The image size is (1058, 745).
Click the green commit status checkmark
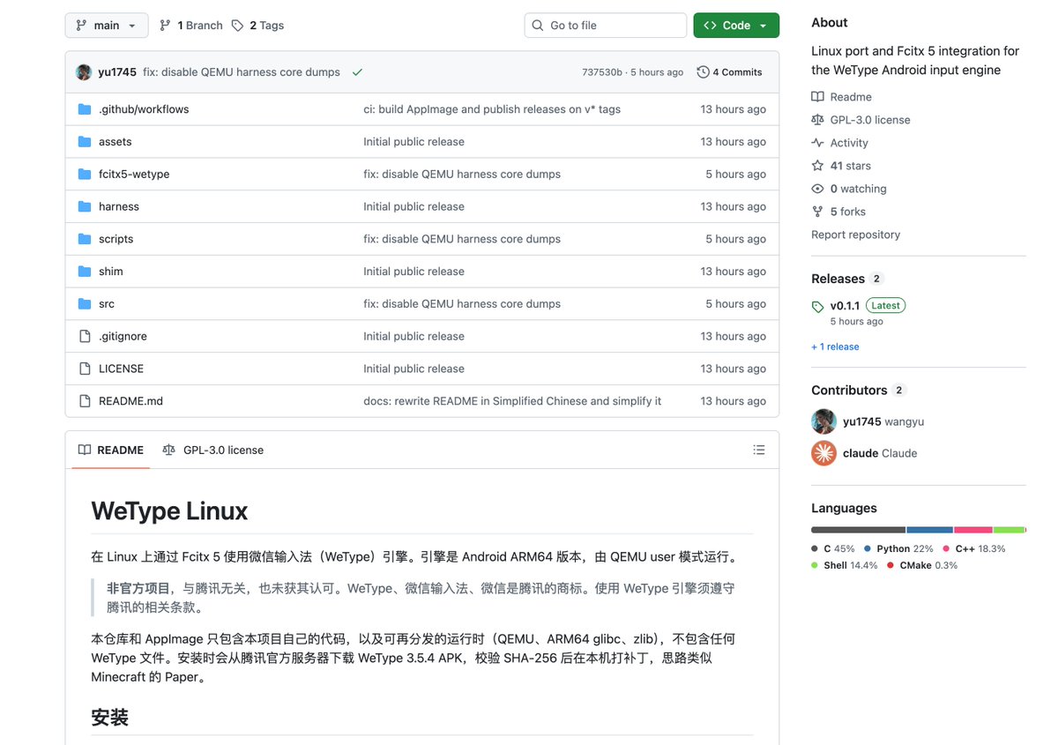pos(357,72)
